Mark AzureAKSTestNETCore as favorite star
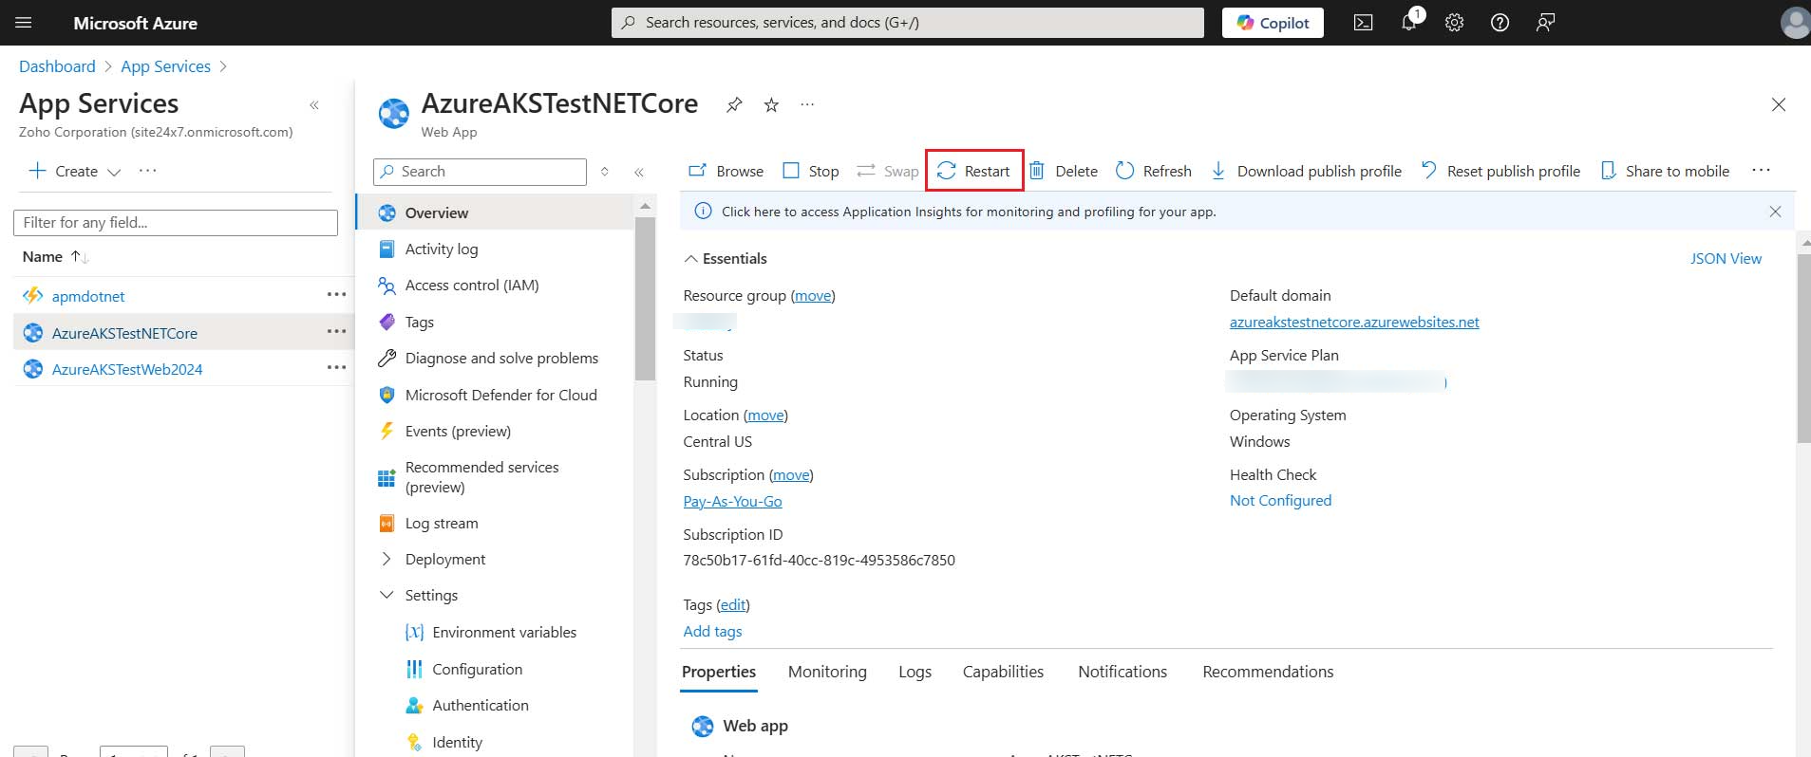This screenshot has width=1811, height=757. tap(771, 105)
